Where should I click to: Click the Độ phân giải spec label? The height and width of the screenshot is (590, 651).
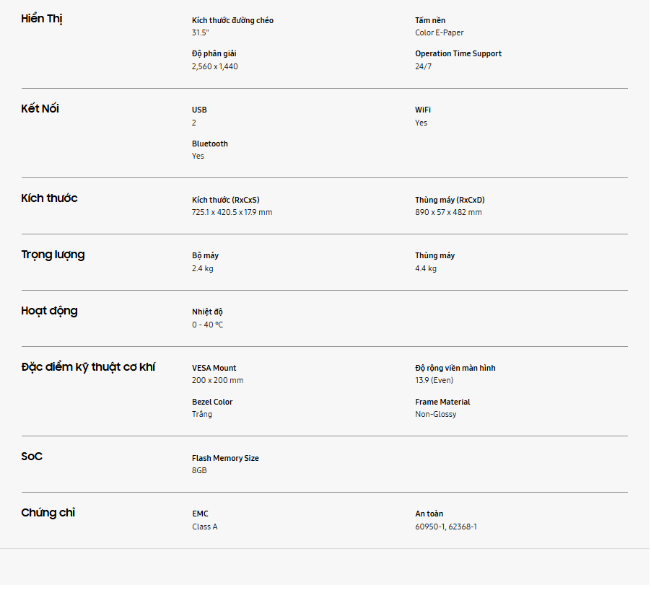click(214, 54)
